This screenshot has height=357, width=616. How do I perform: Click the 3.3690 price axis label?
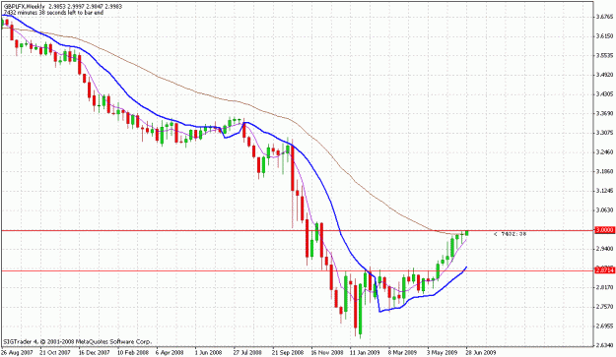pyautogui.click(x=604, y=114)
